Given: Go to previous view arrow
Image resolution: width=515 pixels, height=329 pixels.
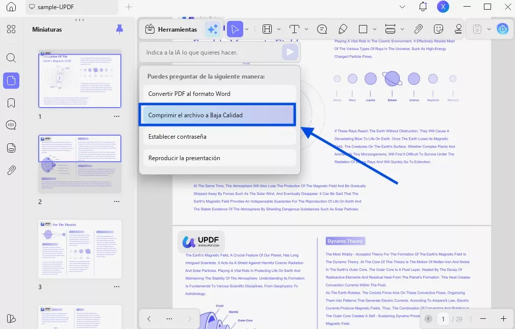Looking at the screenshot, I should pos(149,318).
